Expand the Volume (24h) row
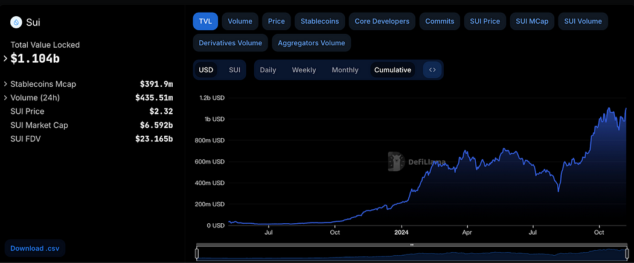Screen dimensions: 634x263 tap(5, 98)
